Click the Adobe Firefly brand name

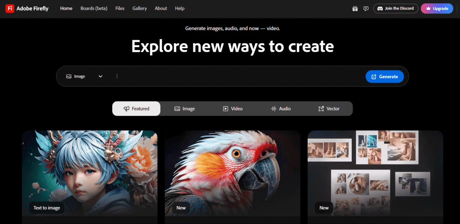tap(32, 9)
